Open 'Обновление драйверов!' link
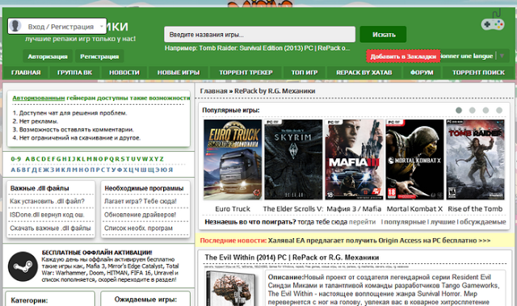This screenshot has width=517, height=306. [140, 215]
